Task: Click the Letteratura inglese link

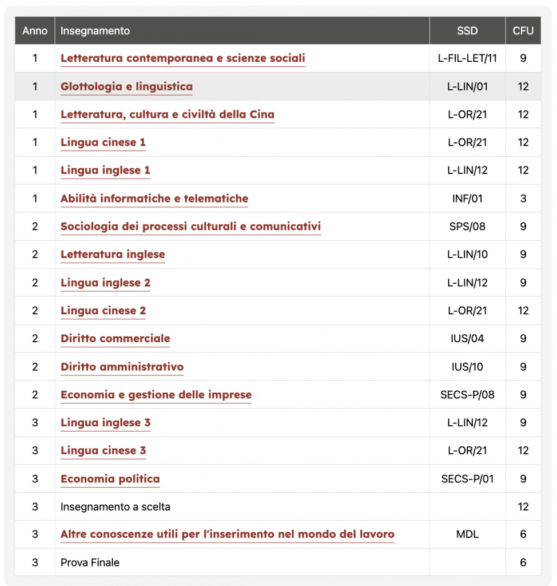Action: (113, 255)
